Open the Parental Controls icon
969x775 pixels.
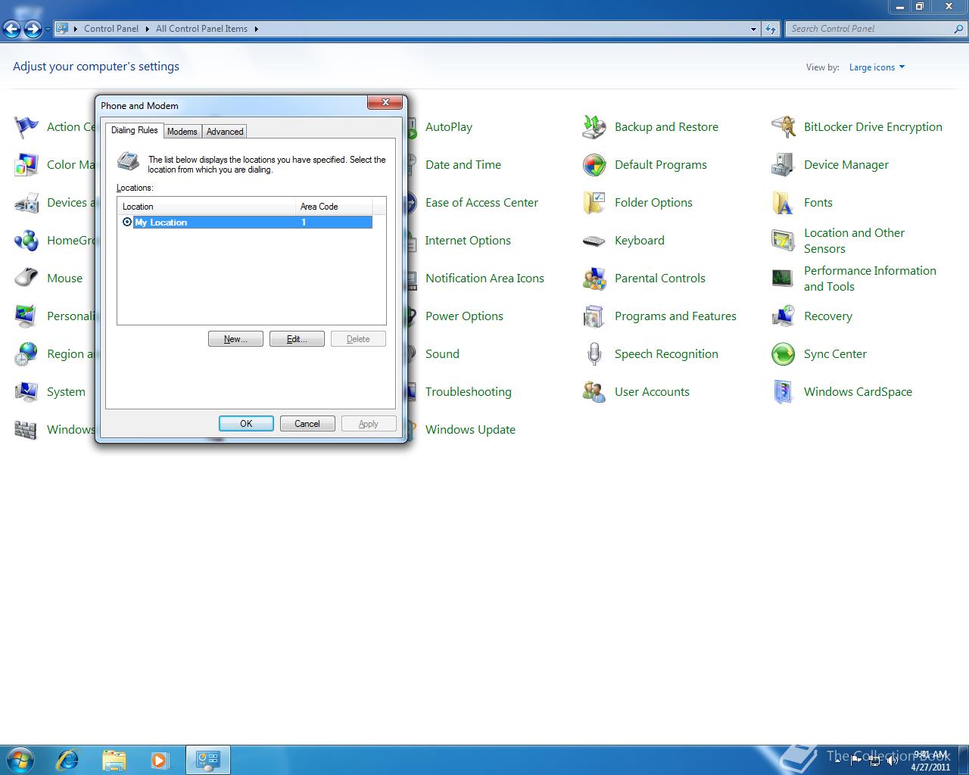click(594, 279)
